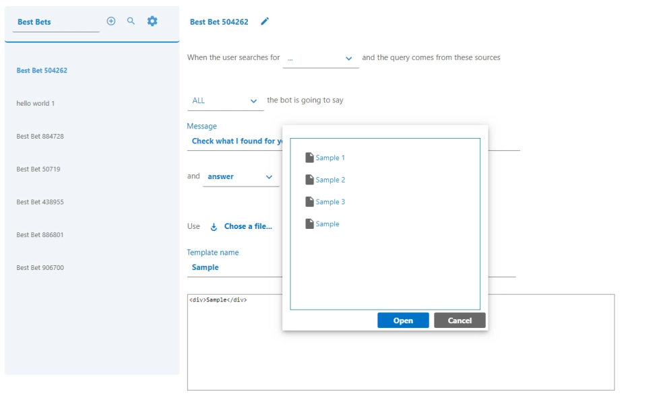This screenshot has height=408, width=659.
Task: Open search with the magnifier icon
Action: point(131,22)
